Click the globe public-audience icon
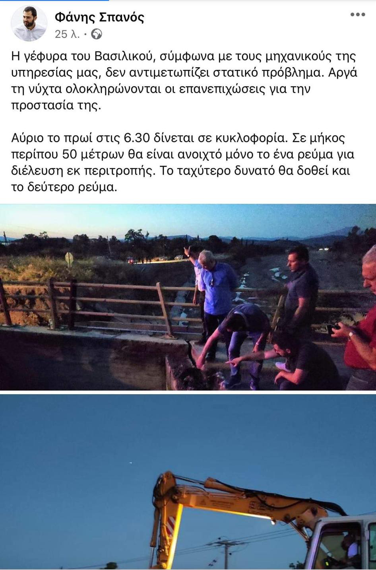The height and width of the screenshot is (570, 376). point(97,34)
